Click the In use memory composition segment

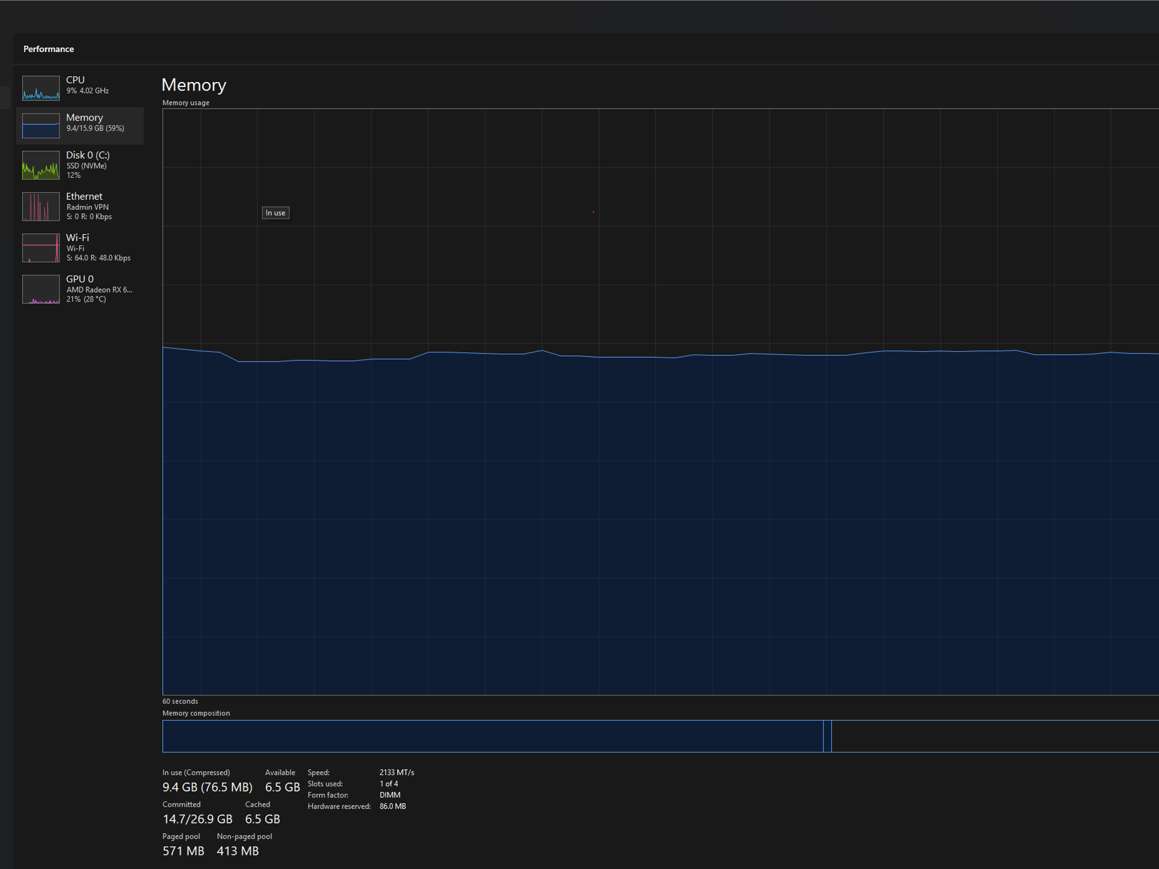point(492,736)
